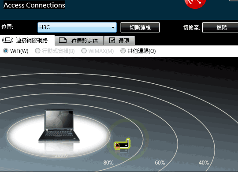This screenshot has height=172, width=238.
Task: Select the WiMAX(M) radio button
Action: click(x=84, y=51)
